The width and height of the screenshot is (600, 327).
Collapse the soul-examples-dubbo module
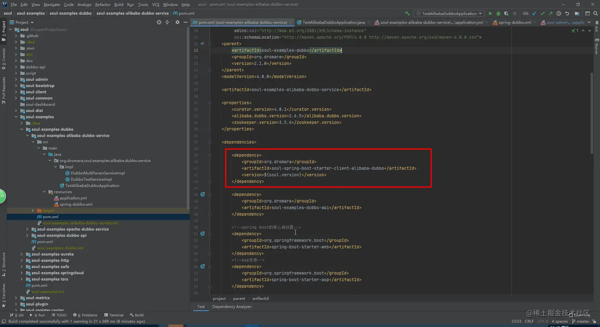22,129
